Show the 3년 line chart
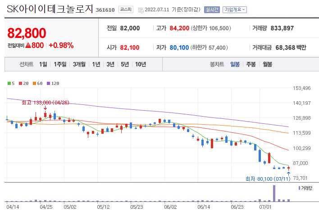Viewport: 319px width, 211px height. [110, 64]
